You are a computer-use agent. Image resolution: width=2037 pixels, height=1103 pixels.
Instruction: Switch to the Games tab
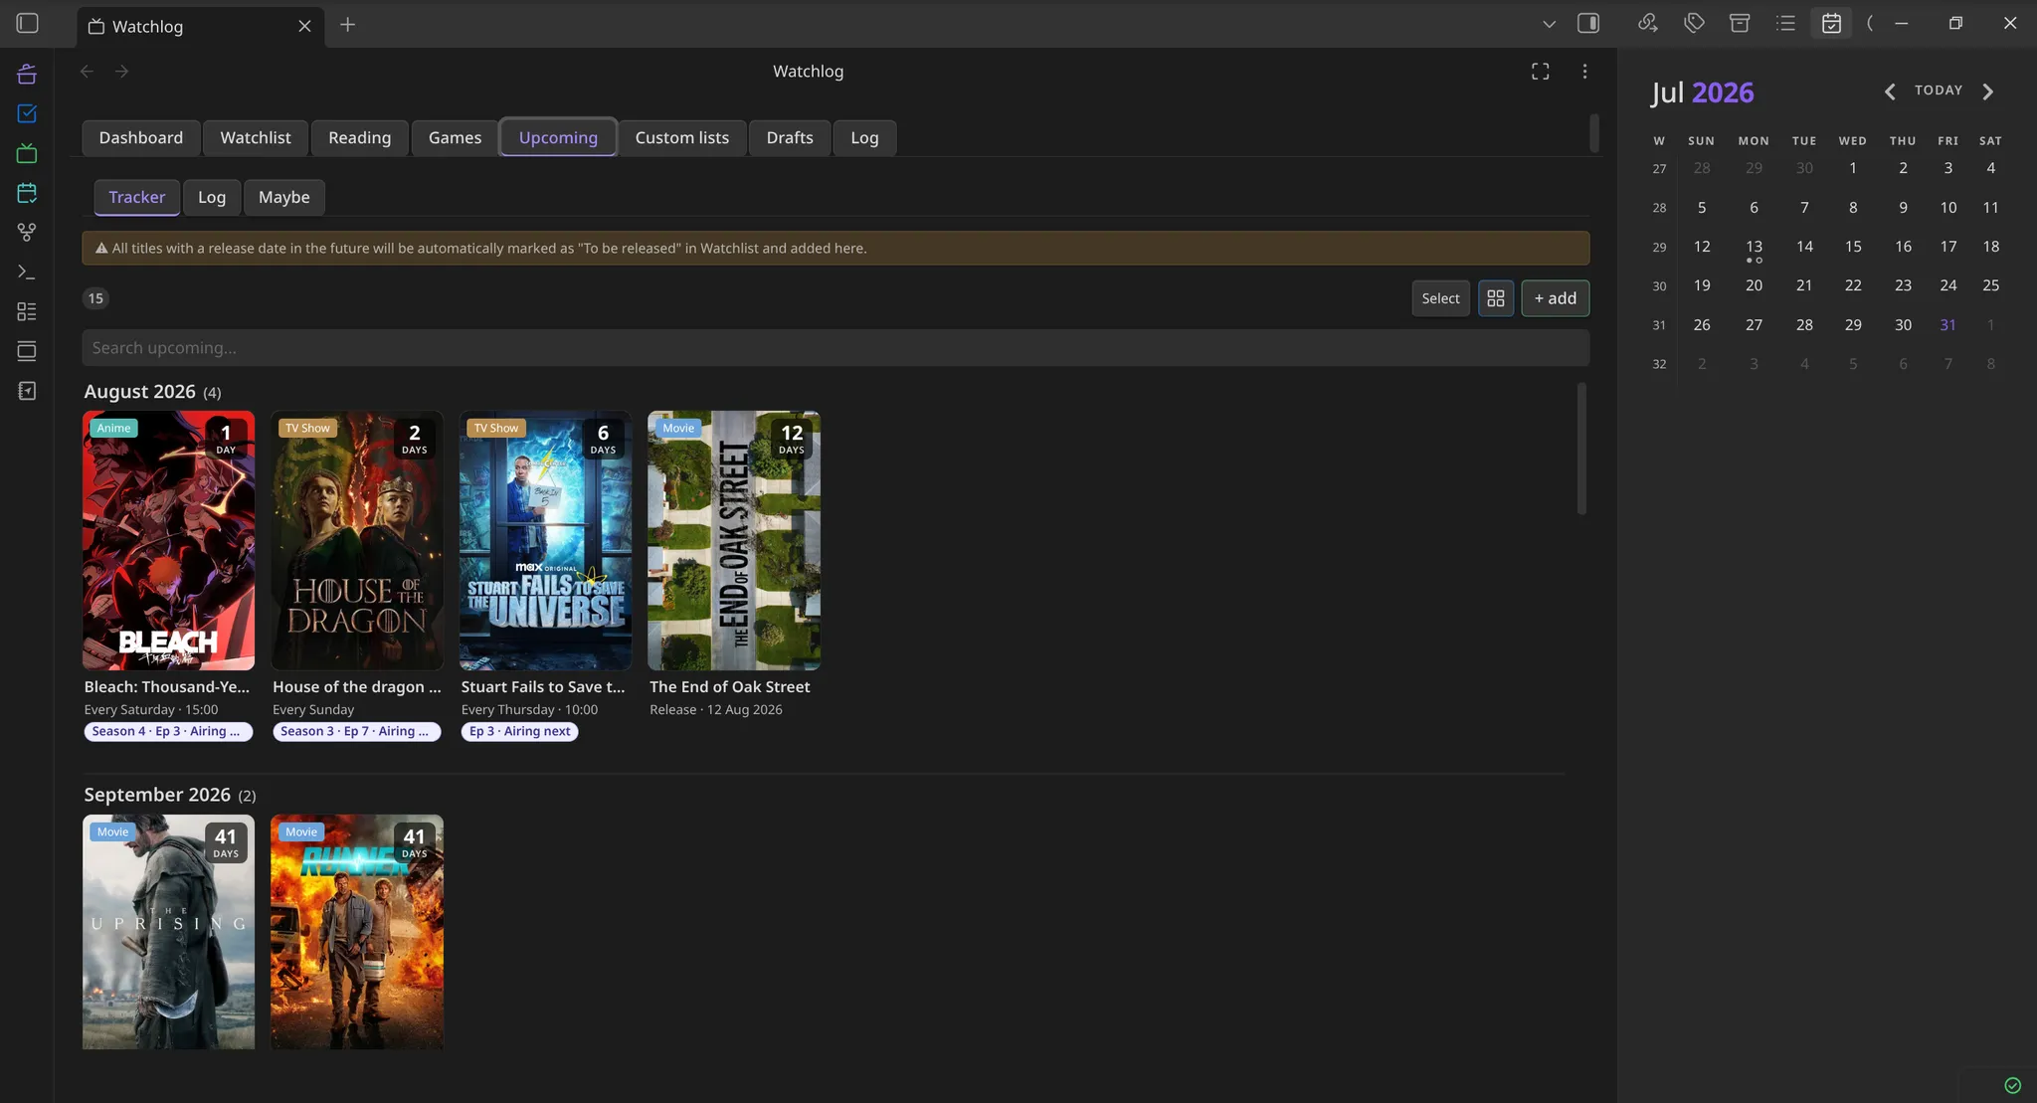pyautogui.click(x=455, y=138)
